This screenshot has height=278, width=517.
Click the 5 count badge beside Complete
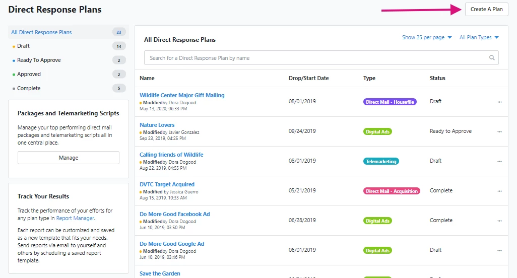tap(119, 88)
